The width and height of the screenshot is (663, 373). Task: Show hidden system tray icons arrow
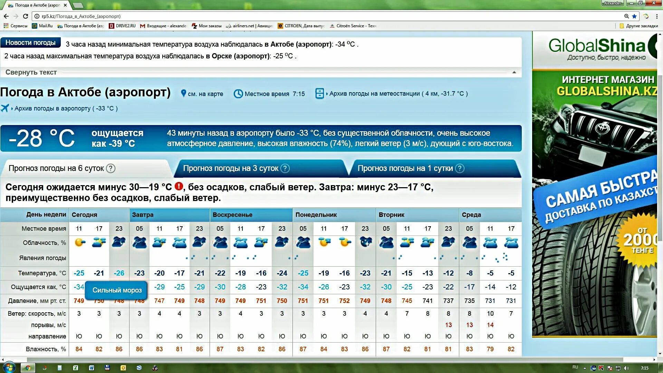click(585, 368)
